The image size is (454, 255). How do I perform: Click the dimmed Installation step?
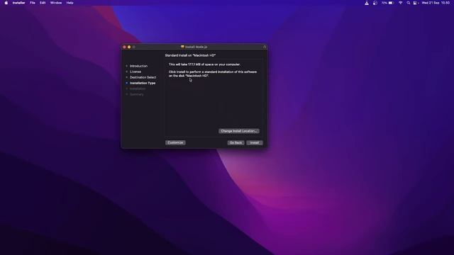coord(138,89)
